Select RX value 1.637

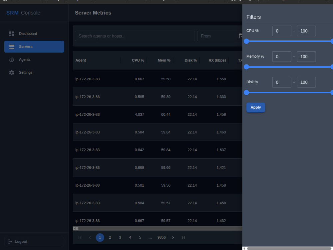(221, 150)
